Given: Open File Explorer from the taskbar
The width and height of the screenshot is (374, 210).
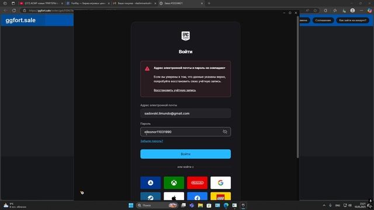Looking at the screenshot, I should pyautogui.click(x=200, y=205).
